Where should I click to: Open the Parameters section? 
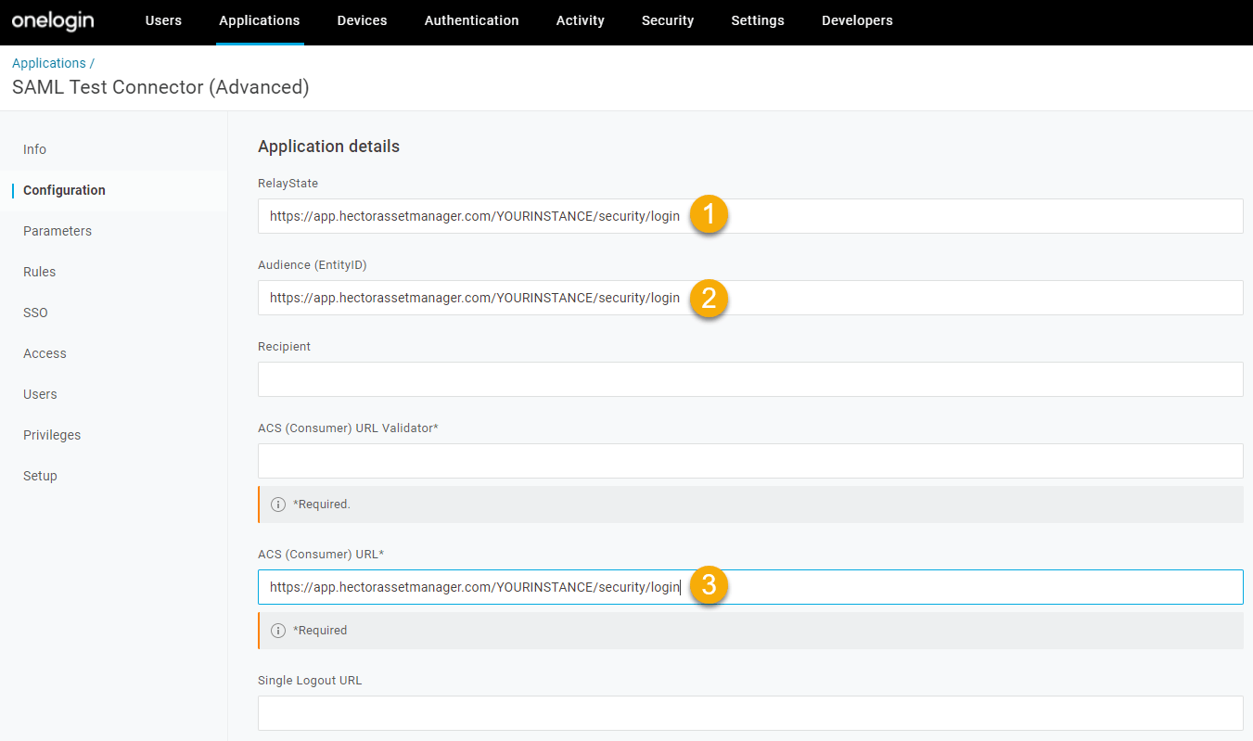(x=58, y=231)
